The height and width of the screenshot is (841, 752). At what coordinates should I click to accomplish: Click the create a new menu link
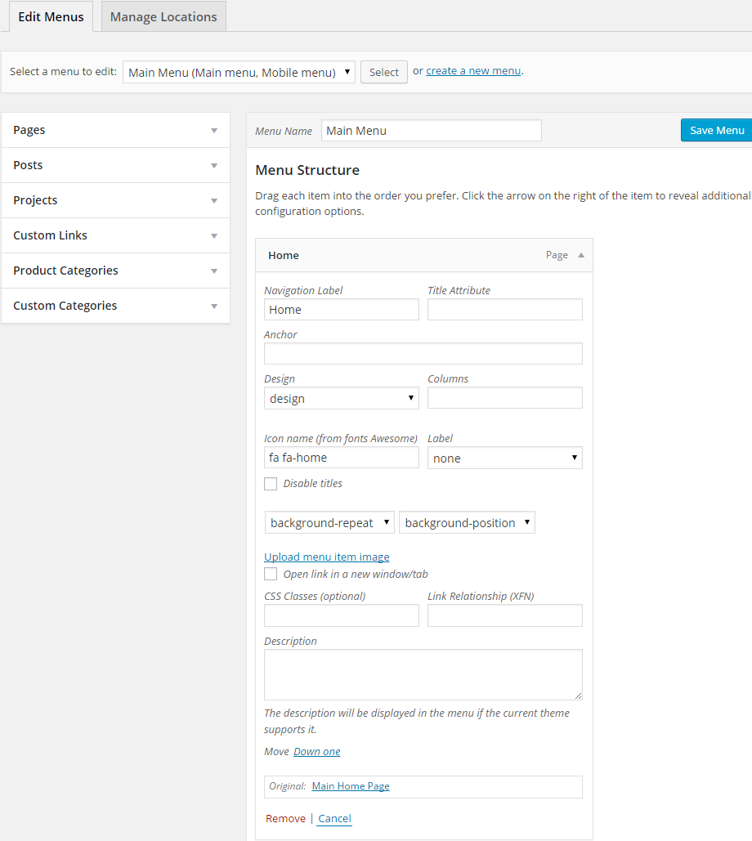click(473, 71)
